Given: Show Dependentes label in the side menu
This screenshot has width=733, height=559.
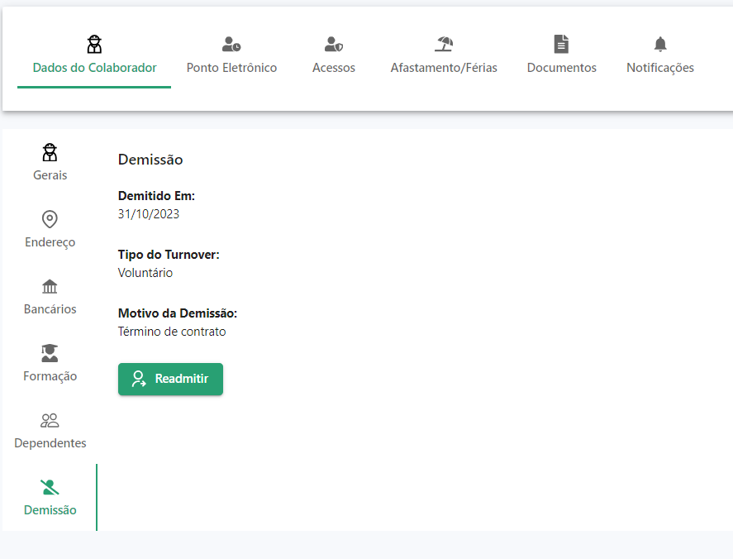Looking at the screenshot, I should (50, 443).
